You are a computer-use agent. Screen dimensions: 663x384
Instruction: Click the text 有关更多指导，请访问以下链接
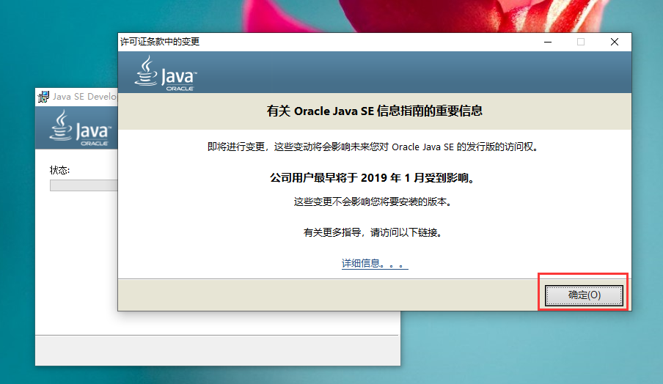(373, 232)
